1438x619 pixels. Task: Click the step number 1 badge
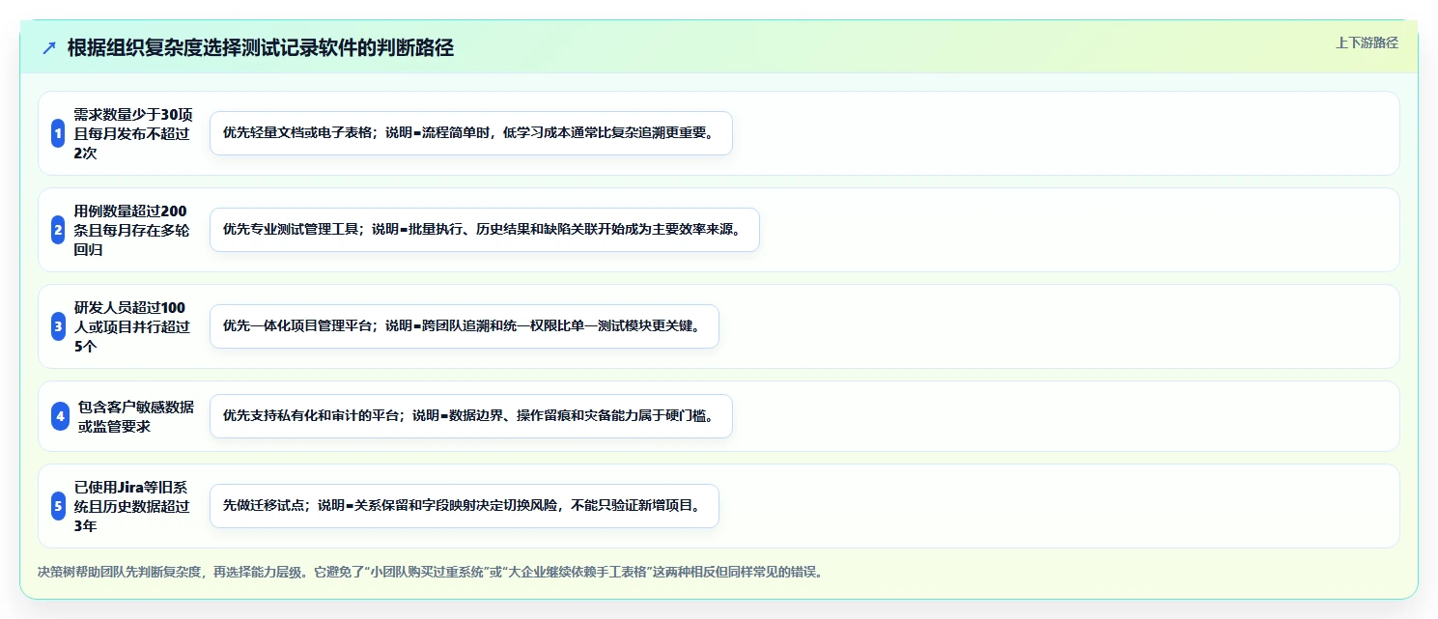pos(58,133)
